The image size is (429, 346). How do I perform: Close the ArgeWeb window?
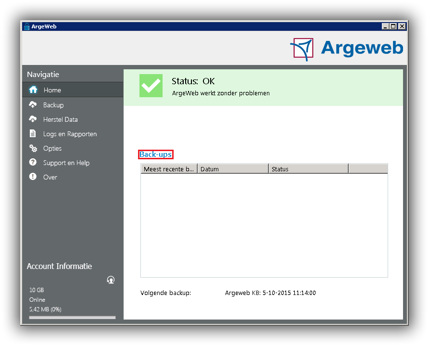click(402, 26)
